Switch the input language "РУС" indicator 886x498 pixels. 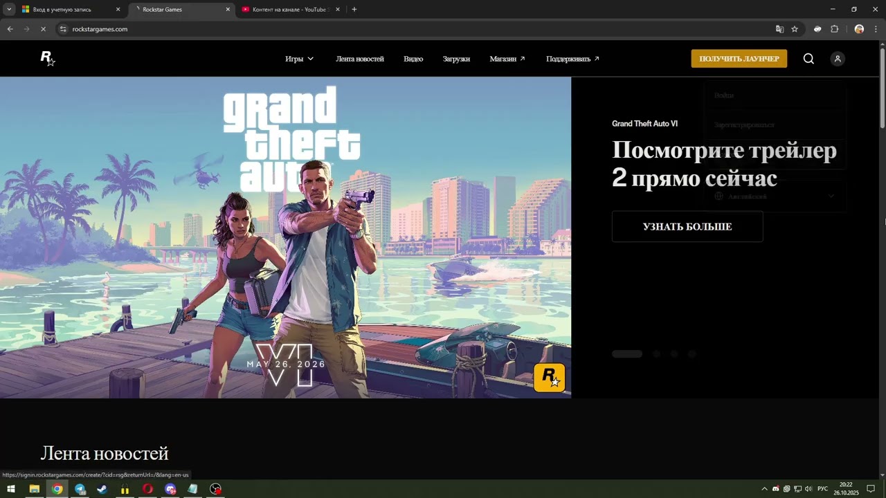click(x=823, y=489)
